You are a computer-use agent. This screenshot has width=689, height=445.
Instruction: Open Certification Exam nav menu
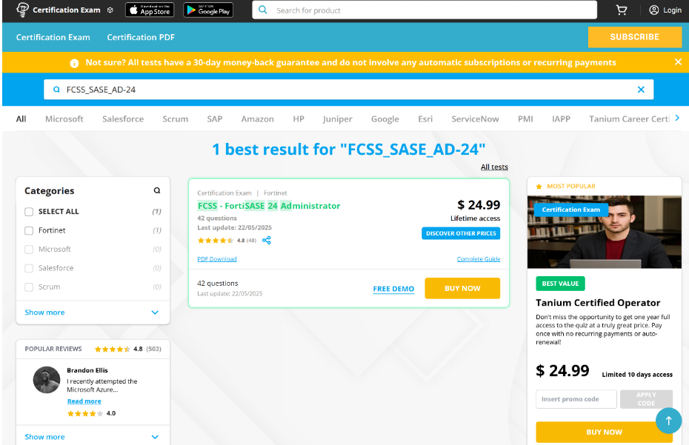pyautogui.click(x=53, y=37)
